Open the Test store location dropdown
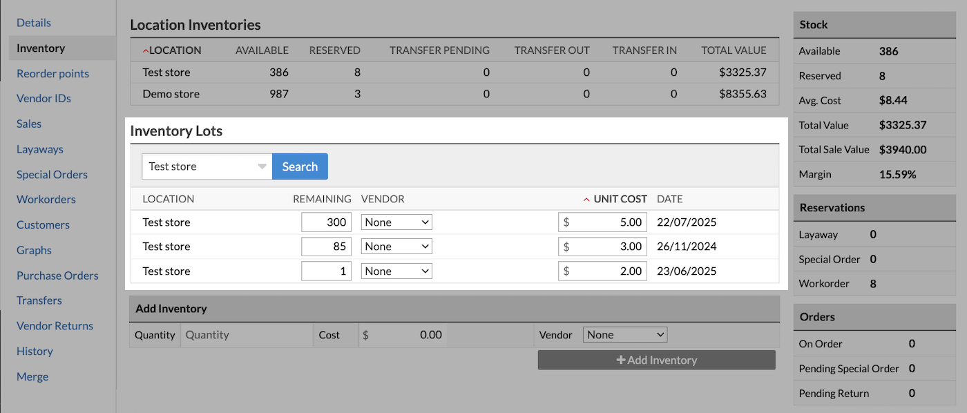The image size is (967, 413). 207,166
